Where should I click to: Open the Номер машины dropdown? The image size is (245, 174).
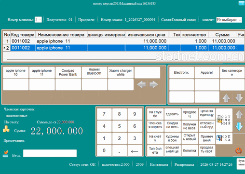click(x=38, y=20)
